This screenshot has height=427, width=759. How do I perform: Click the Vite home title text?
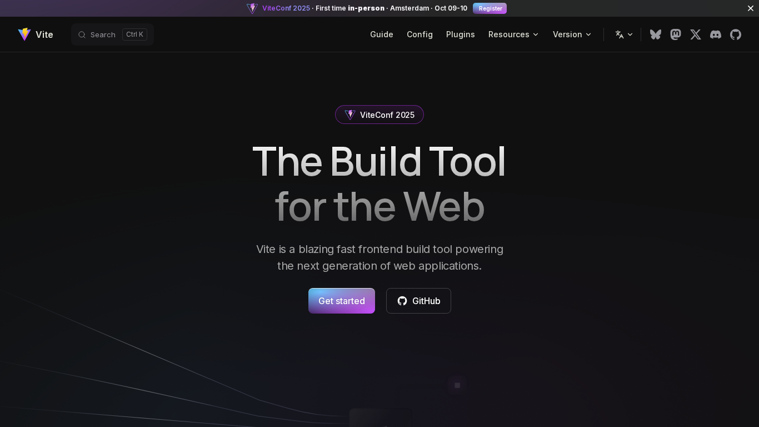click(44, 34)
